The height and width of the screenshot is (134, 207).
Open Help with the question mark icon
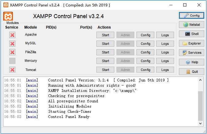[191, 62]
